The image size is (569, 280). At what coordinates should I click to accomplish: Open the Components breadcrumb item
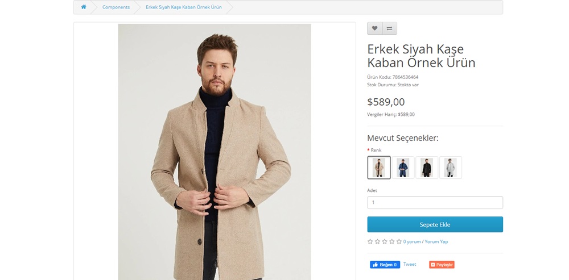pyautogui.click(x=116, y=7)
